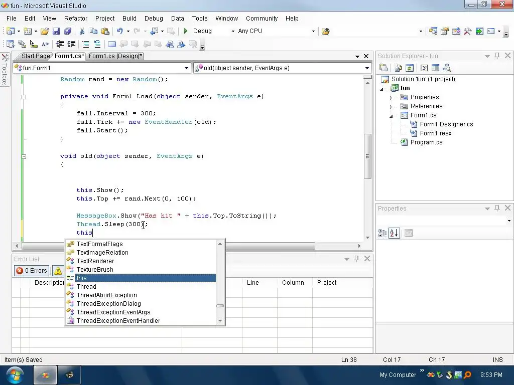The height and width of the screenshot is (385, 514).
Task: Open the collapsed Toolbox side tab
Action: (x=5, y=70)
